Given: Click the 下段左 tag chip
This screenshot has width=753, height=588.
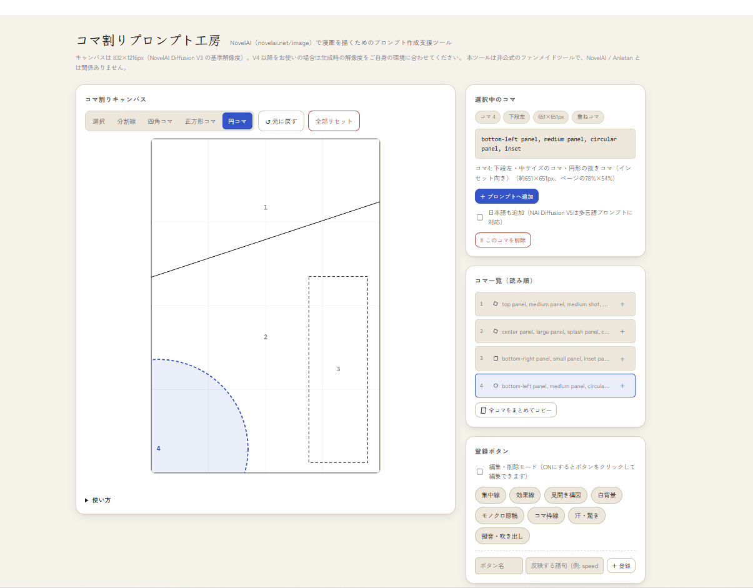Looking at the screenshot, I should 517,117.
